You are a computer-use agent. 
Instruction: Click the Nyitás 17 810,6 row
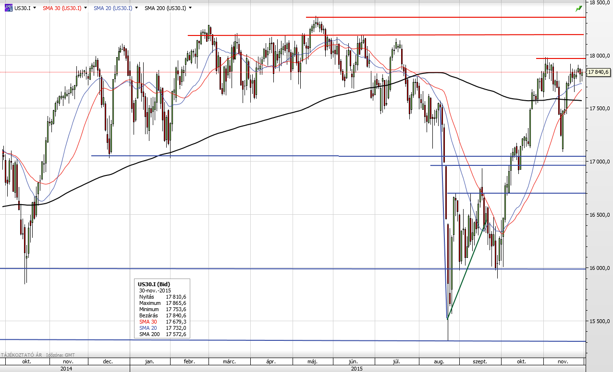coord(162,297)
